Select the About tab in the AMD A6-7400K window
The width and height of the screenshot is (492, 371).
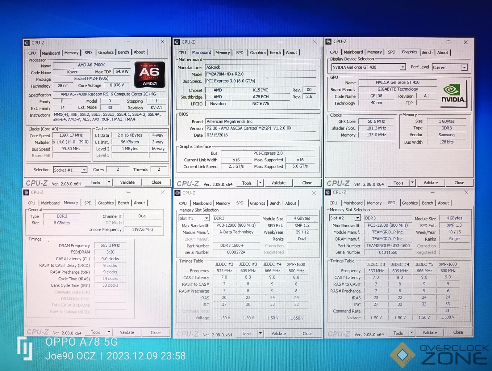(x=139, y=52)
